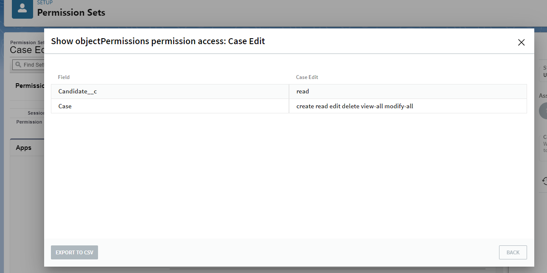Click the create permission link for Case
The width and height of the screenshot is (547, 273).
(304, 106)
